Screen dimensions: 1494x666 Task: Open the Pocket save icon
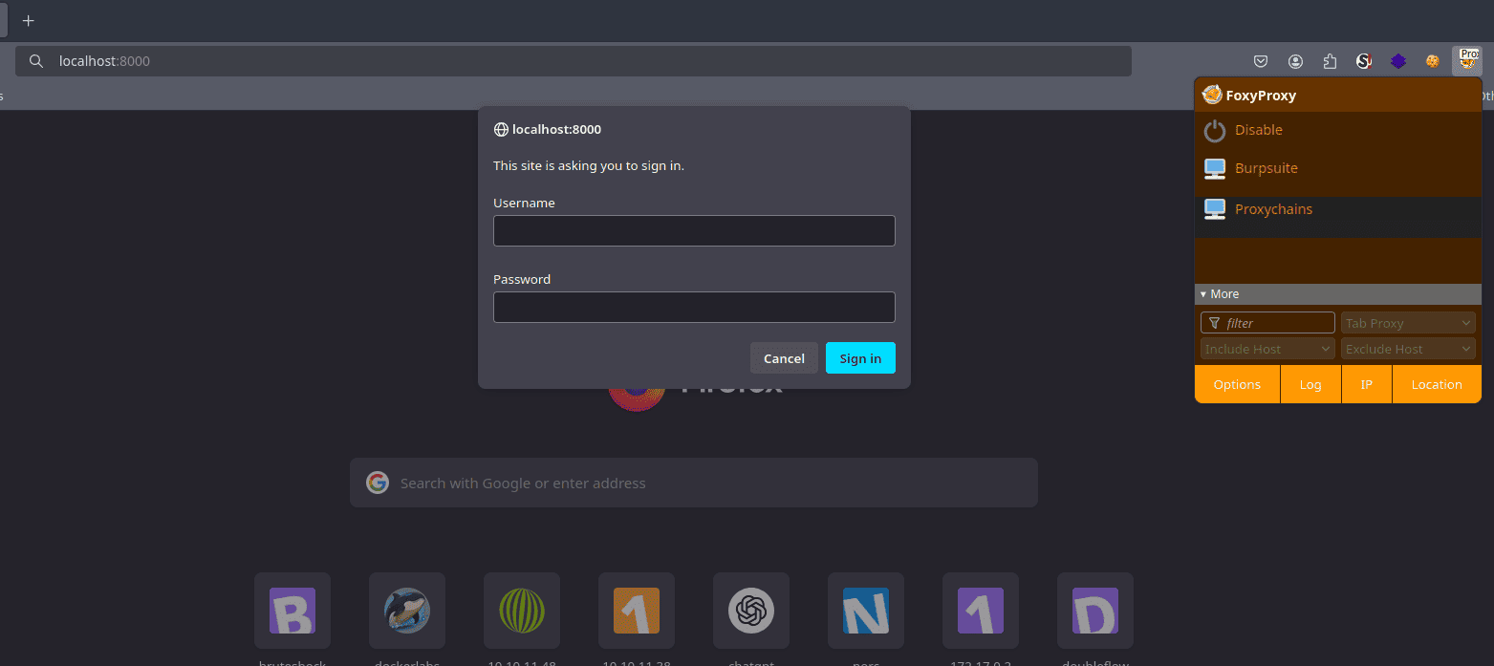pos(1261,61)
